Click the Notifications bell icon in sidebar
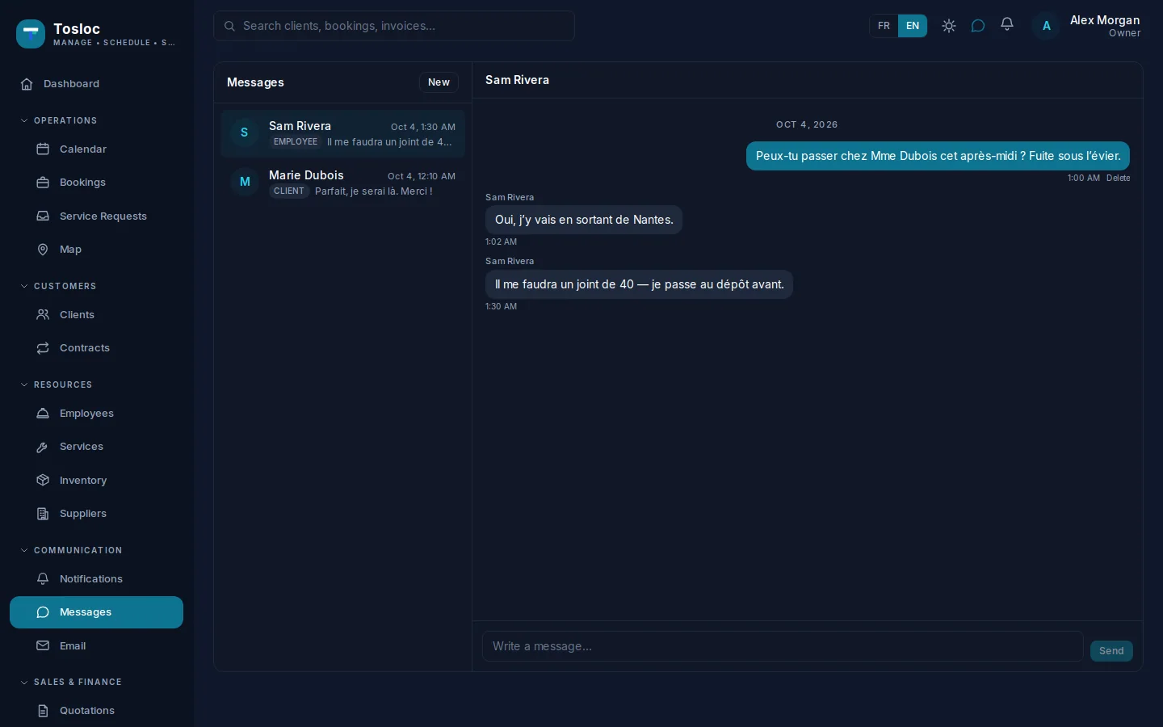 [43, 579]
